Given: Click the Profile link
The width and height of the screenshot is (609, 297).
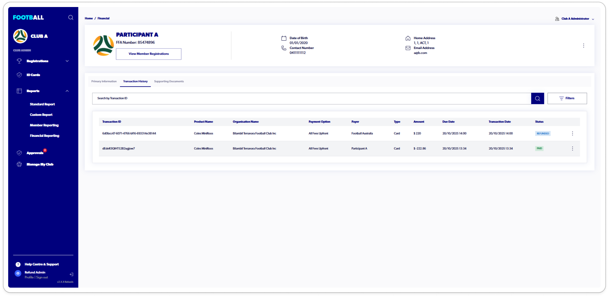Looking at the screenshot, I should click(29, 277).
